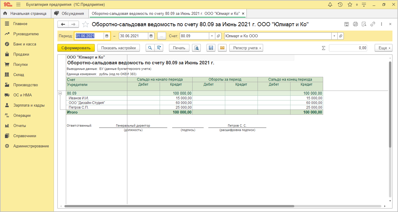The width and height of the screenshot is (398, 212).
Task: Send report by email envelope icon
Action: coord(222,48)
